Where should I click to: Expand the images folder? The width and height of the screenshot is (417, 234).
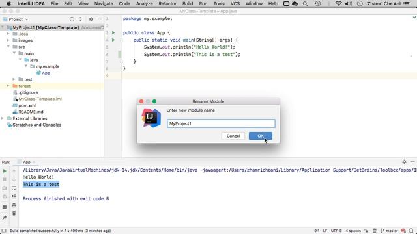tap(8, 40)
